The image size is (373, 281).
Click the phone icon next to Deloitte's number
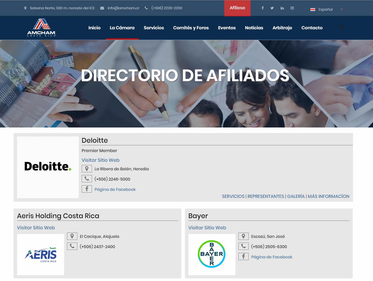coord(87,179)
